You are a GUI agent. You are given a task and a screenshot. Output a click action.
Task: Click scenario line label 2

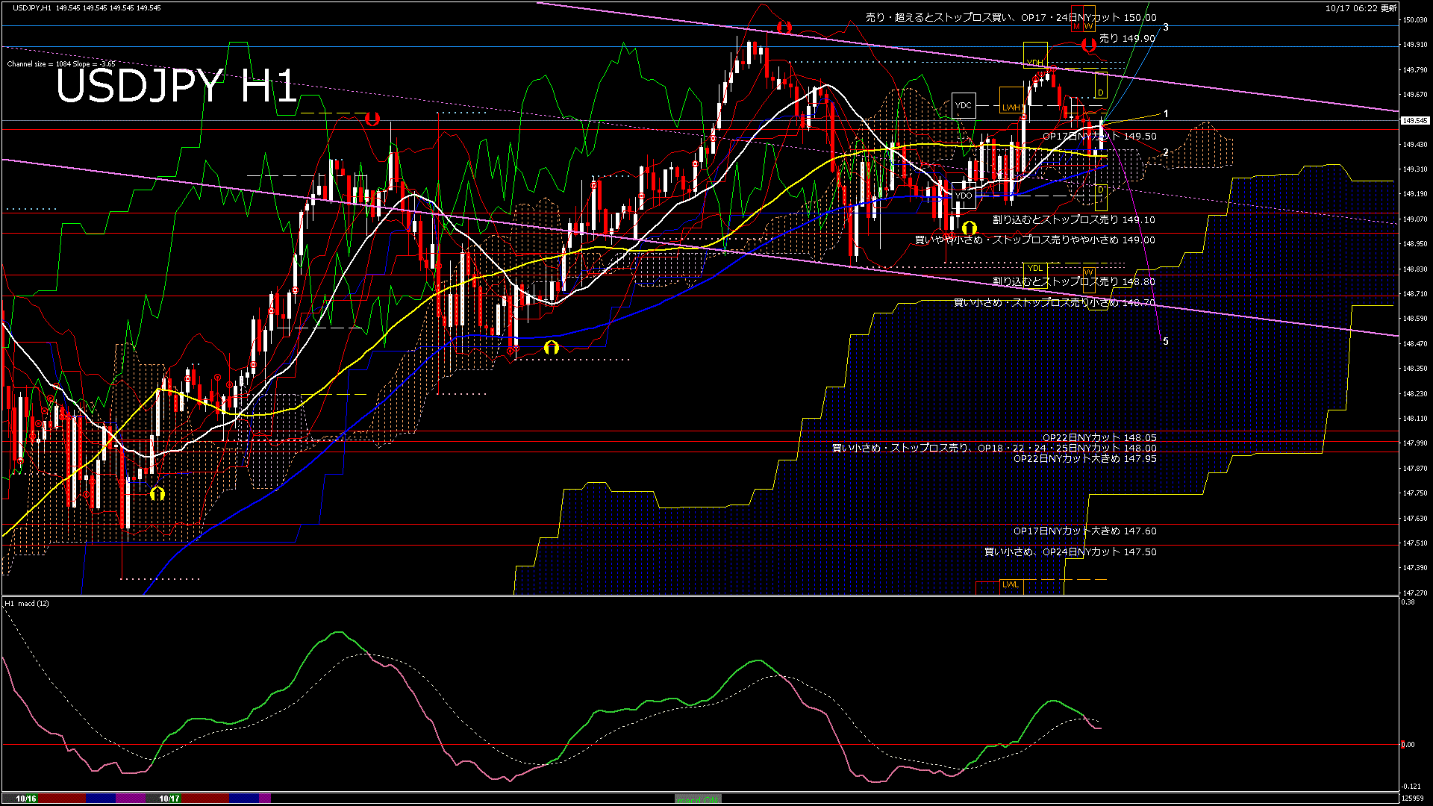[x=1166, y=152]
